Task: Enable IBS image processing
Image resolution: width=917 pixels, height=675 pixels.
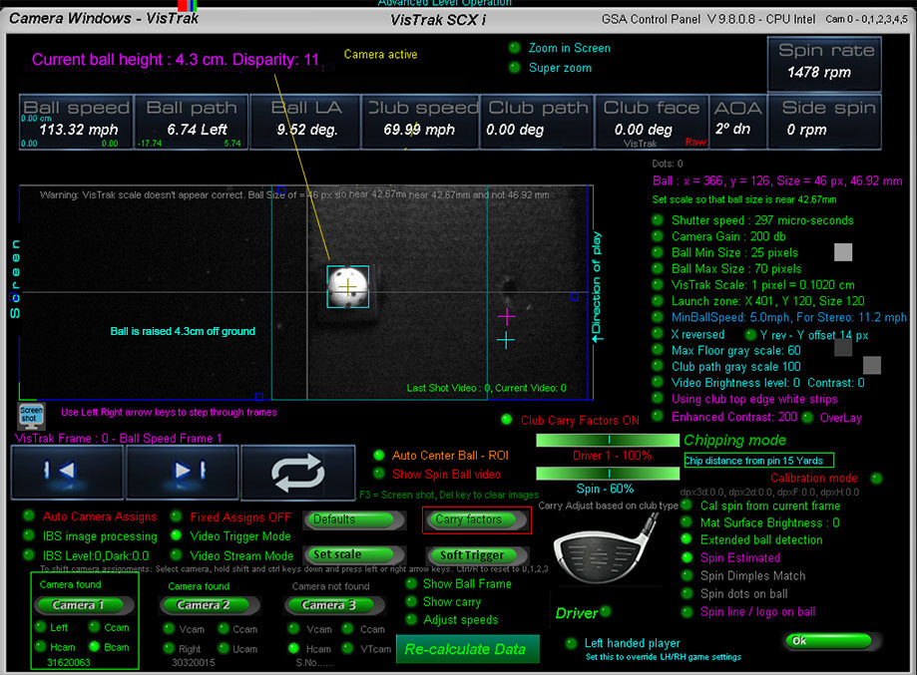Action: click(29, 535)
